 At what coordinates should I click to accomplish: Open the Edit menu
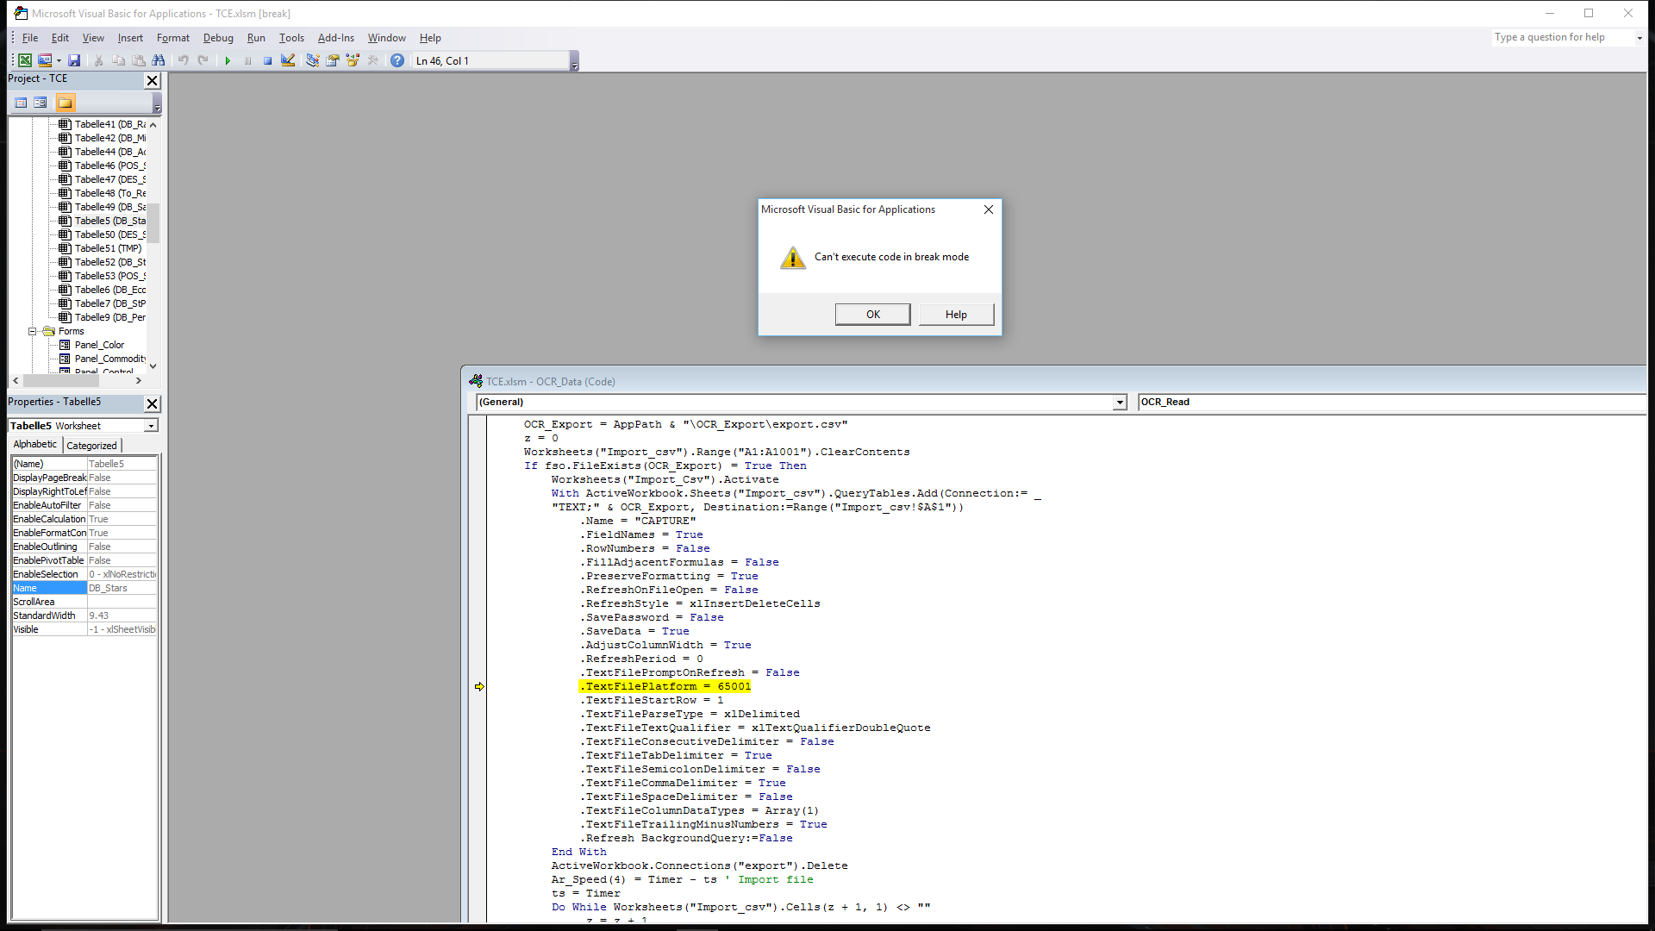pyautogui.click(x=60, y=38)
